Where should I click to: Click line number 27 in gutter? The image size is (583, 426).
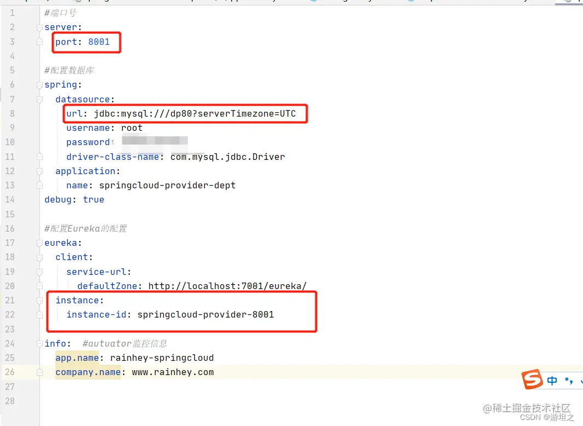(x=10, y=387)
